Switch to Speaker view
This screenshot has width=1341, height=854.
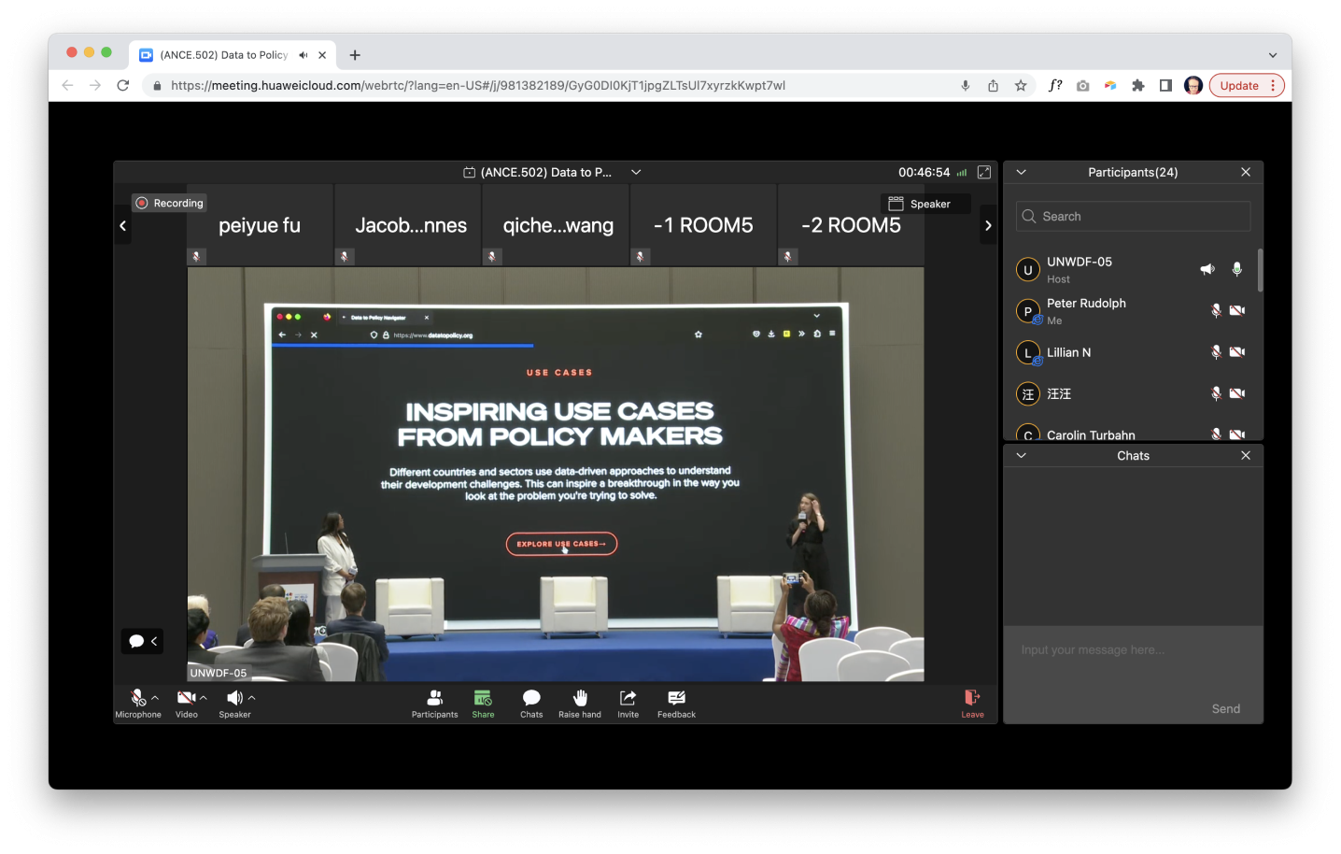[x=925, y=203]
